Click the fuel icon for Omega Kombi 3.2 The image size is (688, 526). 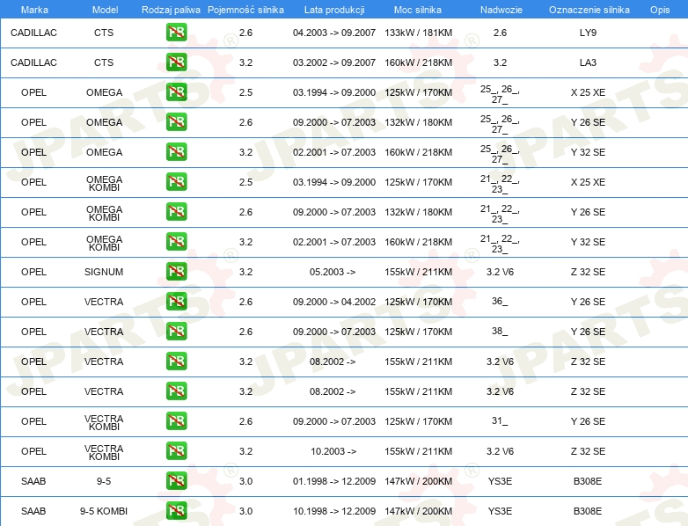pos(176,241)
